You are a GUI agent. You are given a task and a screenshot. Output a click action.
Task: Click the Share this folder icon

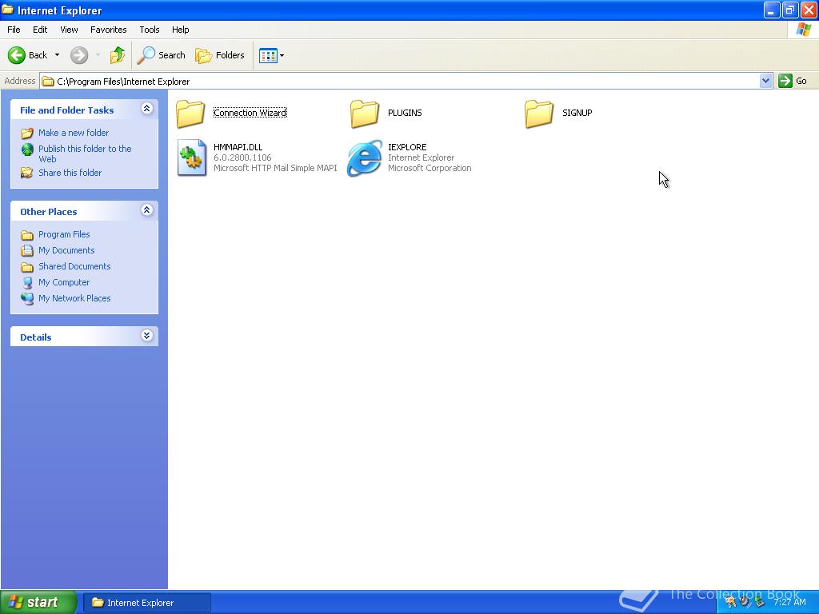27,173
